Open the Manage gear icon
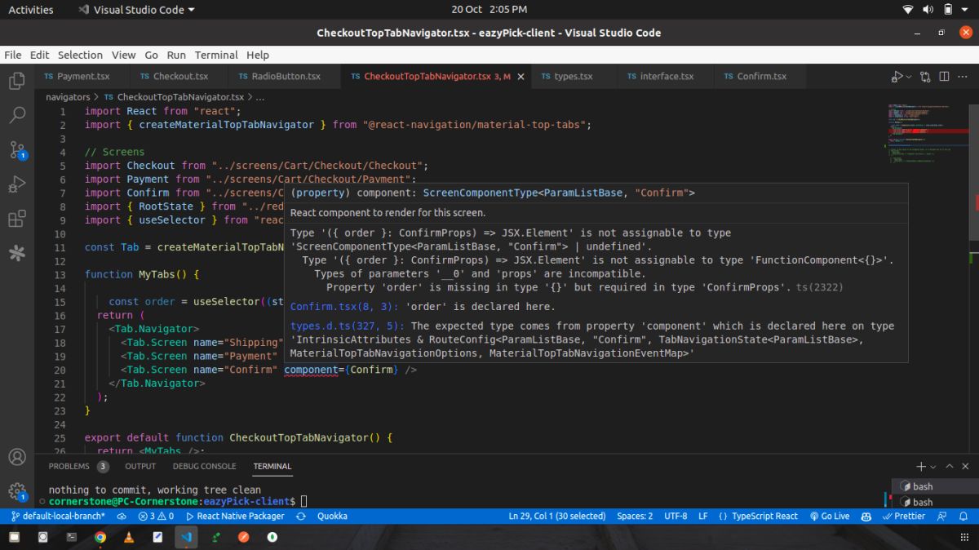Image resolution: width=979 pixels, height=550 pixels. click(x=16, y=491)
